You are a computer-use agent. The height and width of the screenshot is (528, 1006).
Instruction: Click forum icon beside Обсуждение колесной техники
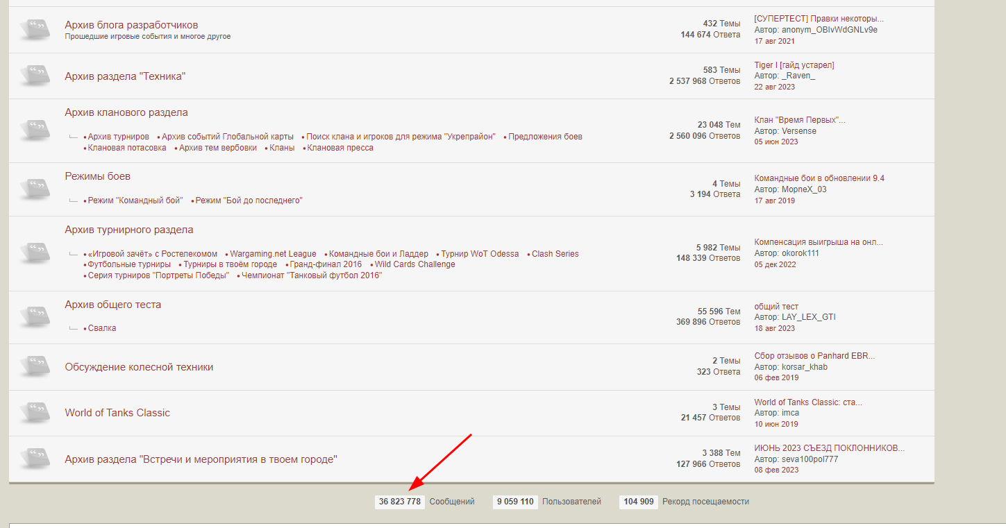pyautogui.click(x=35, y=367)
